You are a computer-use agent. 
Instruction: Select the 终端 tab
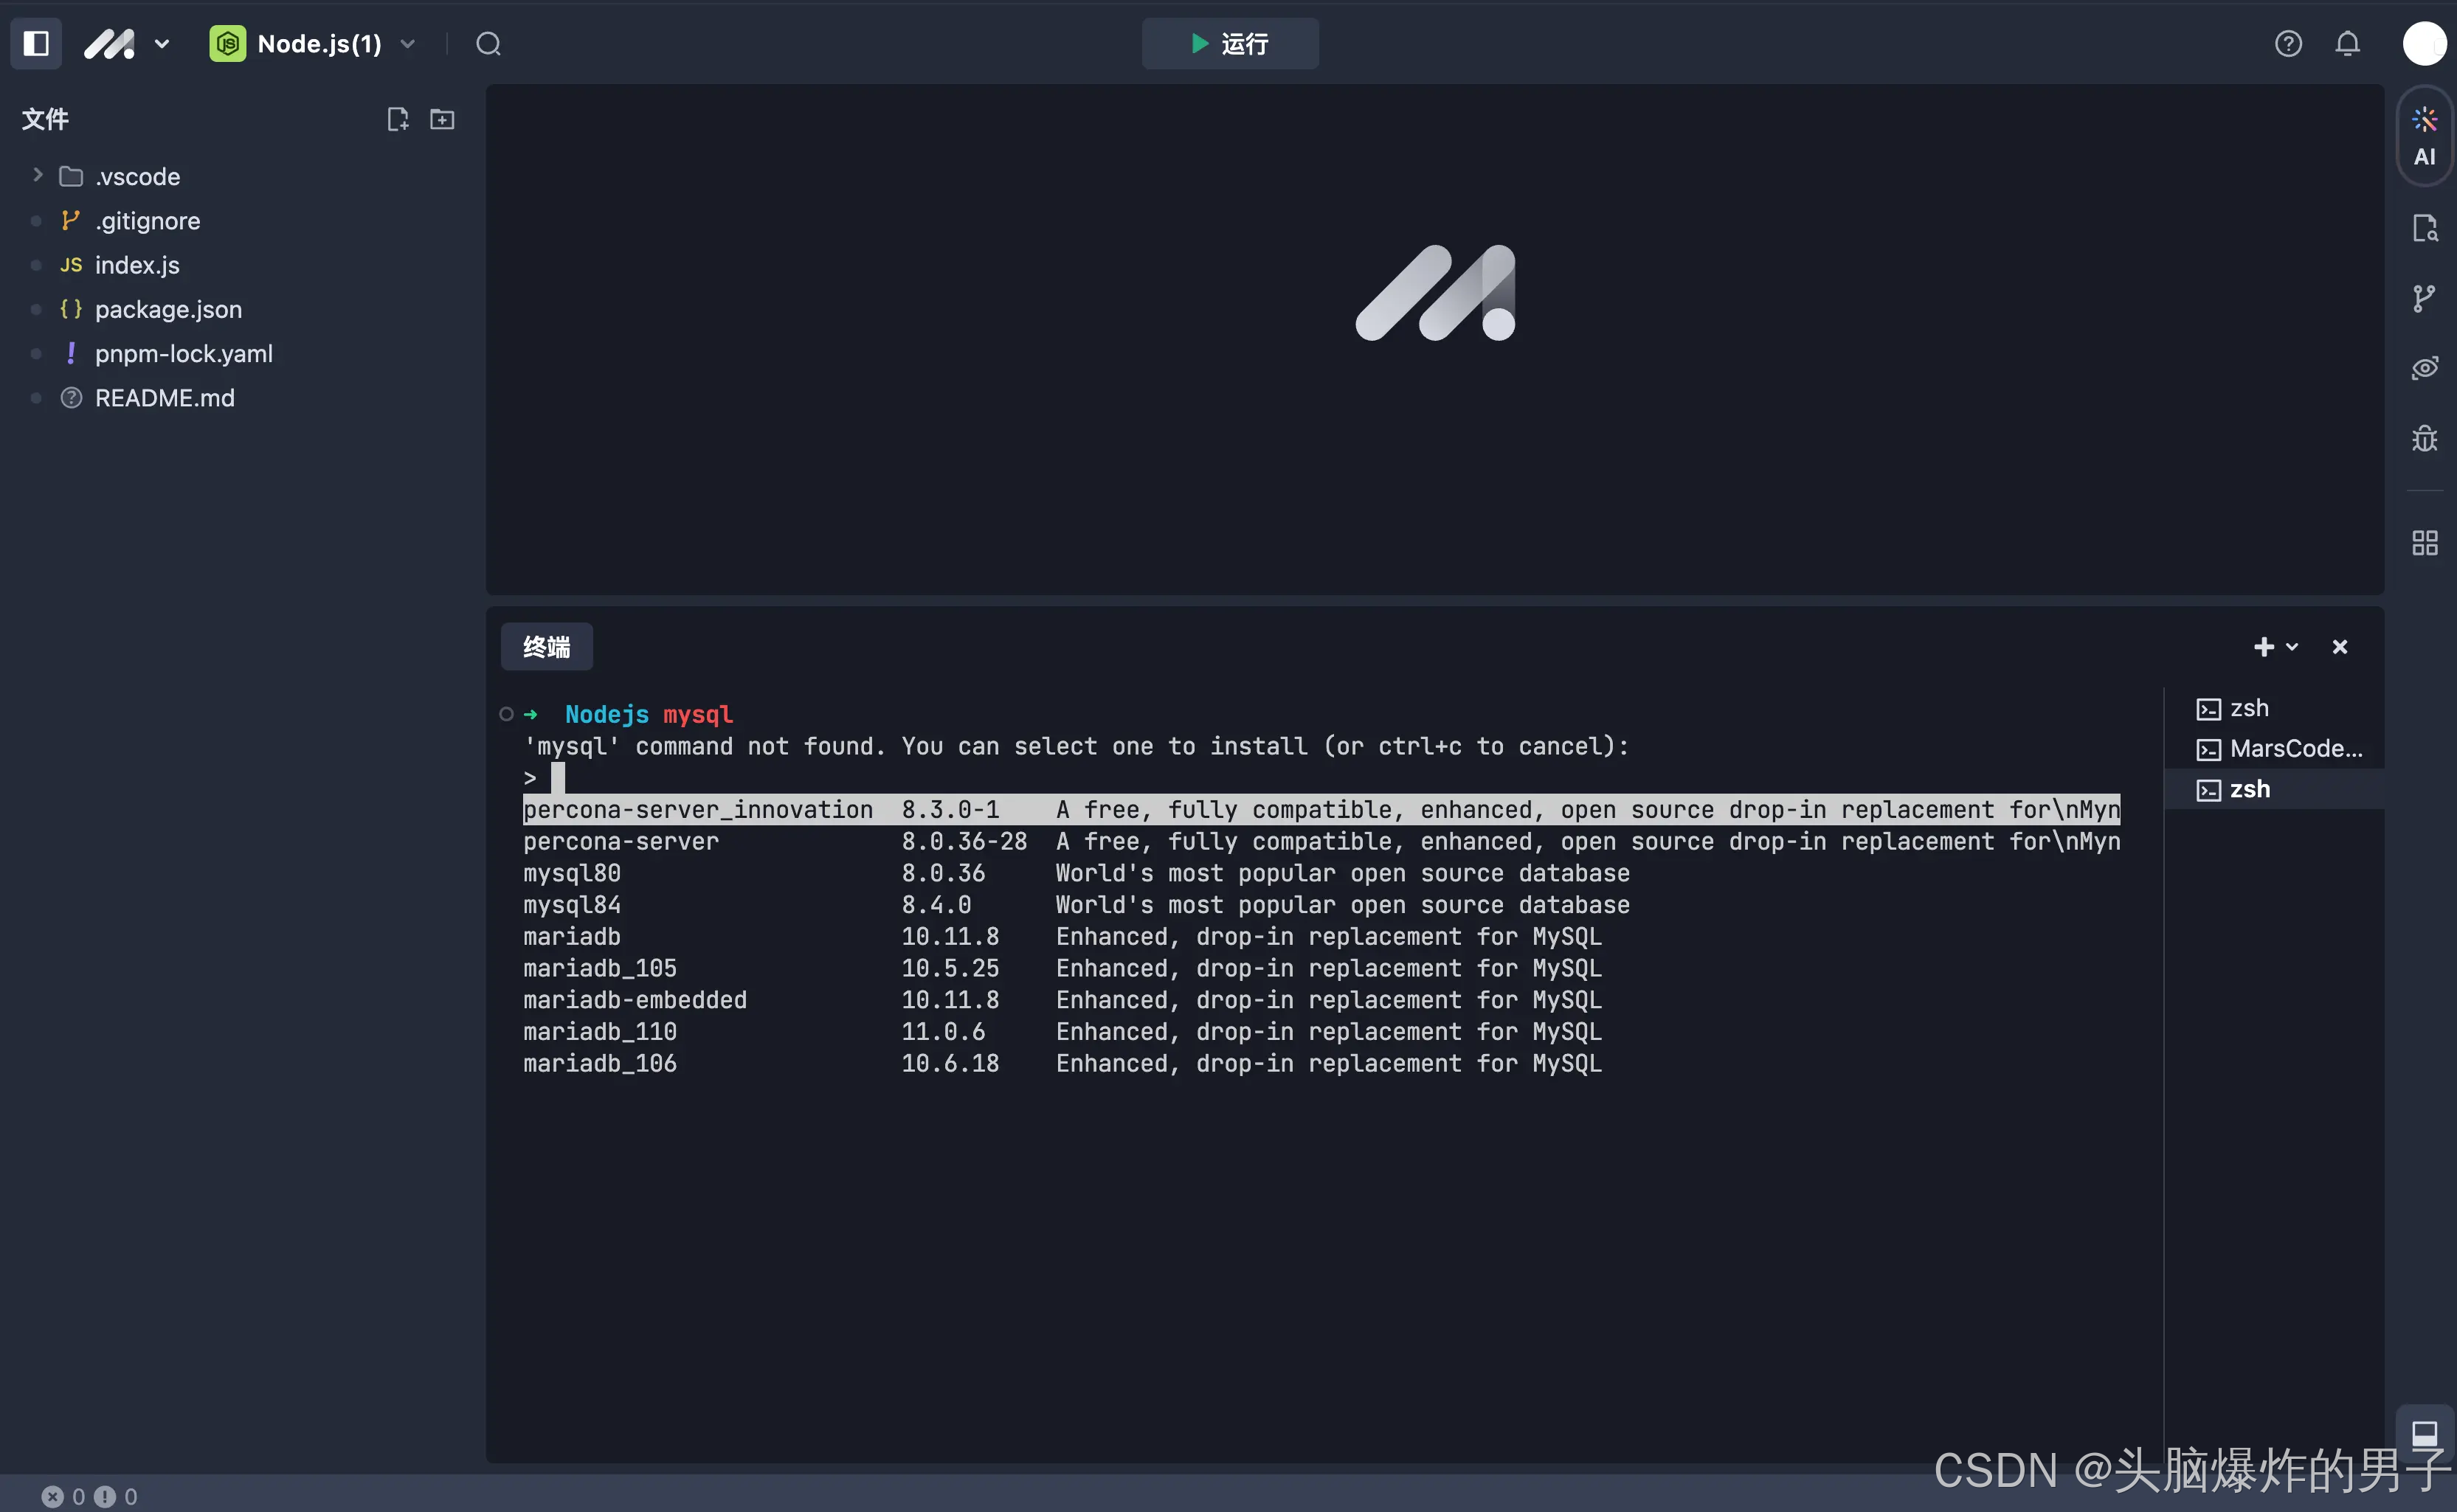point(546,647)
